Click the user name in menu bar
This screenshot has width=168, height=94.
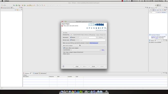point(159,1)
